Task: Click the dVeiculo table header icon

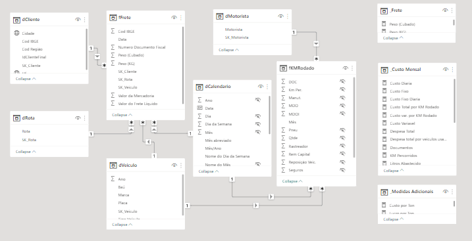Action: tap(113, 165)
